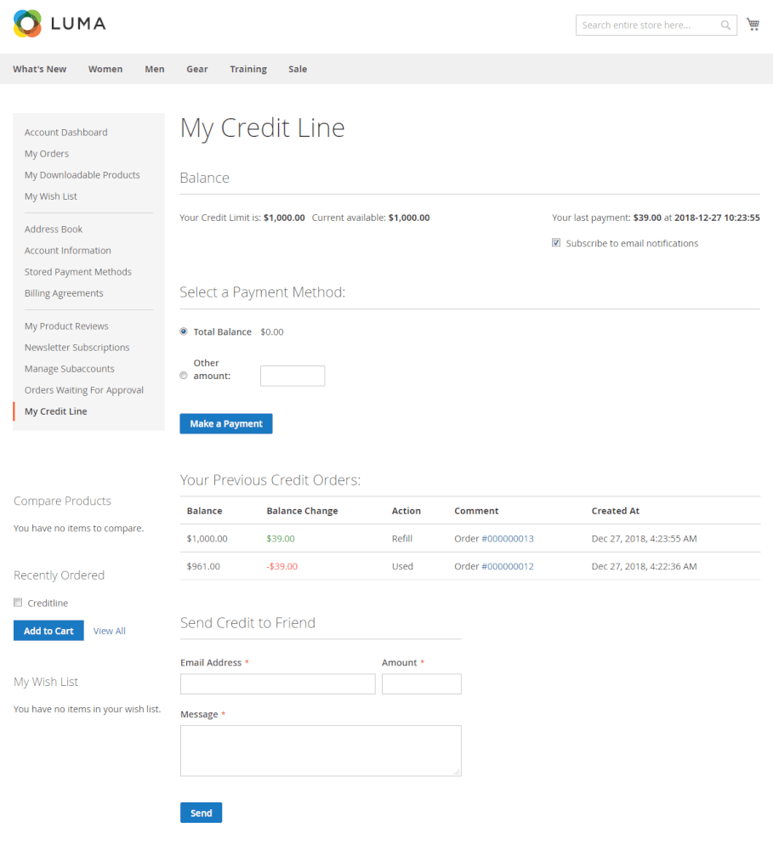Open order #000000013 link
The image size is (773, 850).
coord(508,539)
